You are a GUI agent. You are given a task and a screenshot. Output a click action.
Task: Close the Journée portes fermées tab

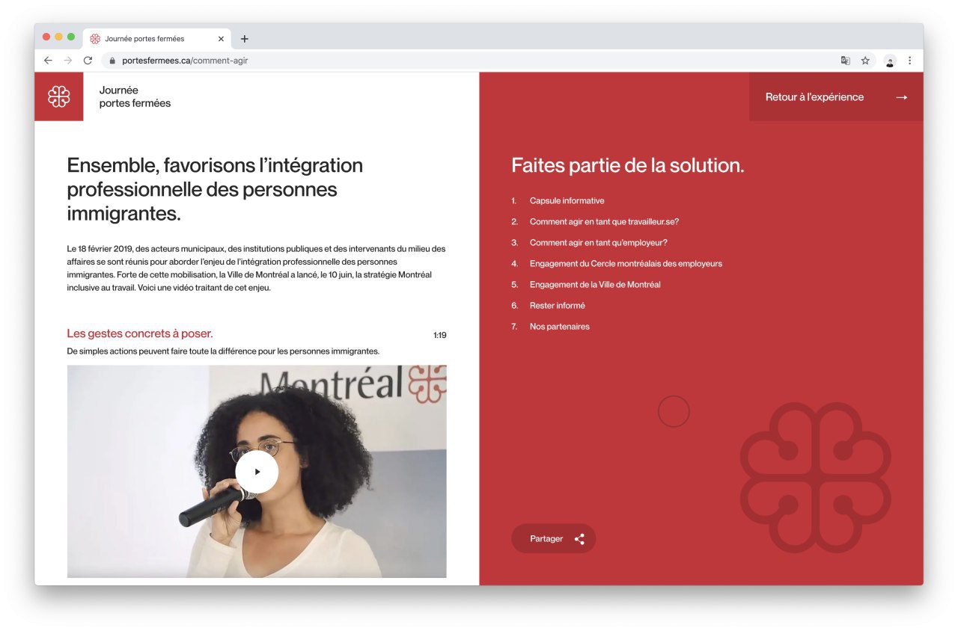click(x=221, y=39)
